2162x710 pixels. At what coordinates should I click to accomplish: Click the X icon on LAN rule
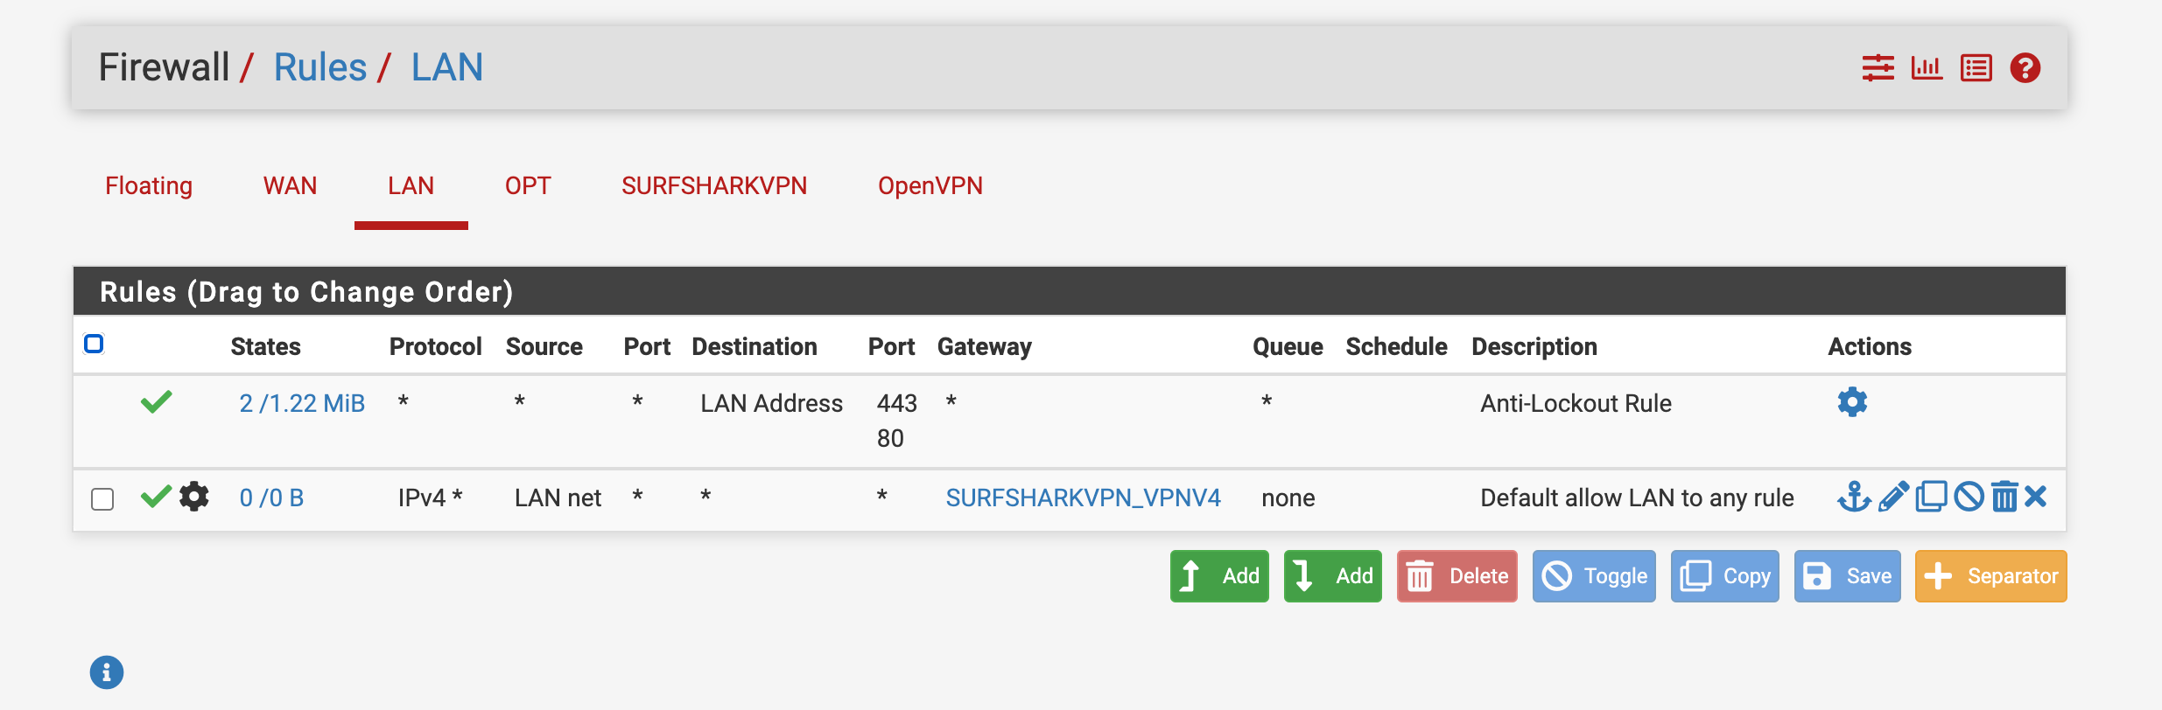(2036, 498)
